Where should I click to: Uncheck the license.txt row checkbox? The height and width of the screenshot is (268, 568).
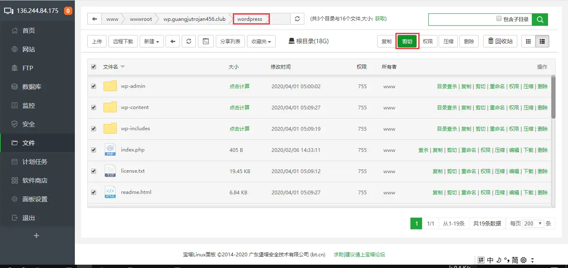tap(94, 171)
